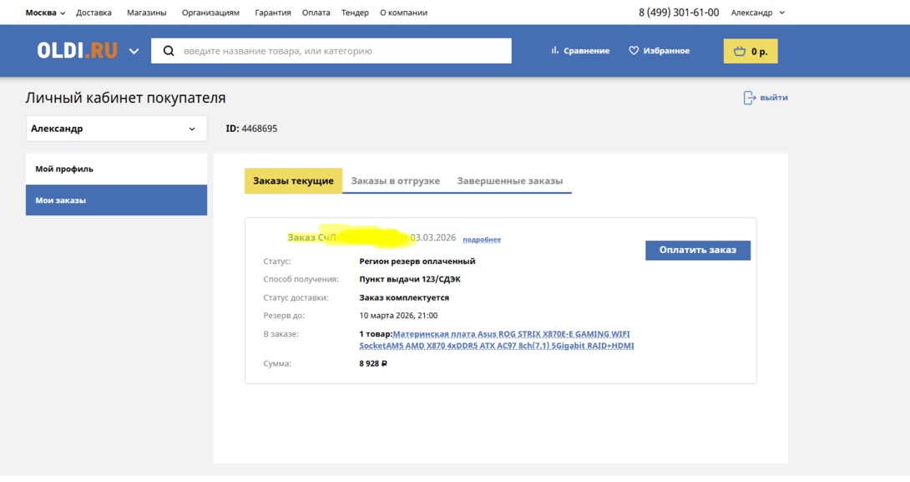Open the Сравнение comparison chart icon
This screenshot has width=910, height=482.
[x=555, y=51]
